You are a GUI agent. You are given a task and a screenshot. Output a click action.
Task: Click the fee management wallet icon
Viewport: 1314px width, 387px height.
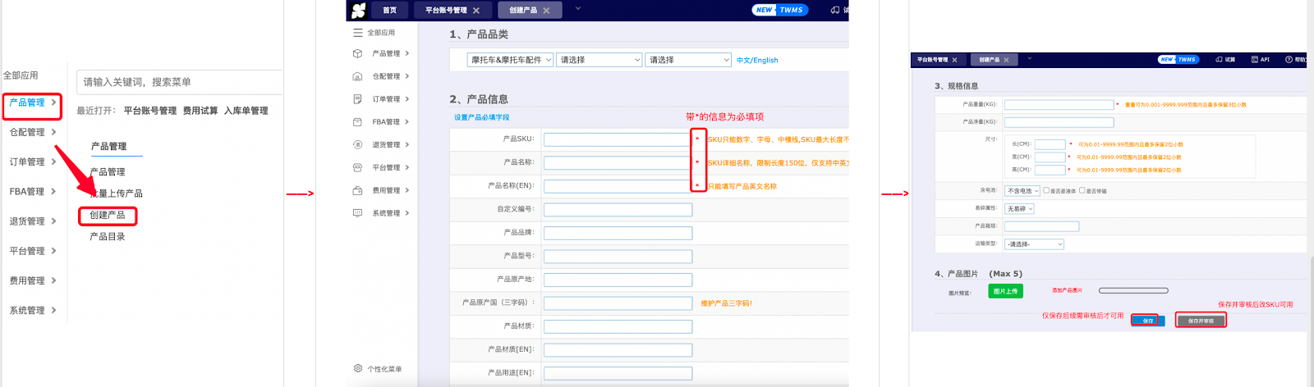point(357,190)
